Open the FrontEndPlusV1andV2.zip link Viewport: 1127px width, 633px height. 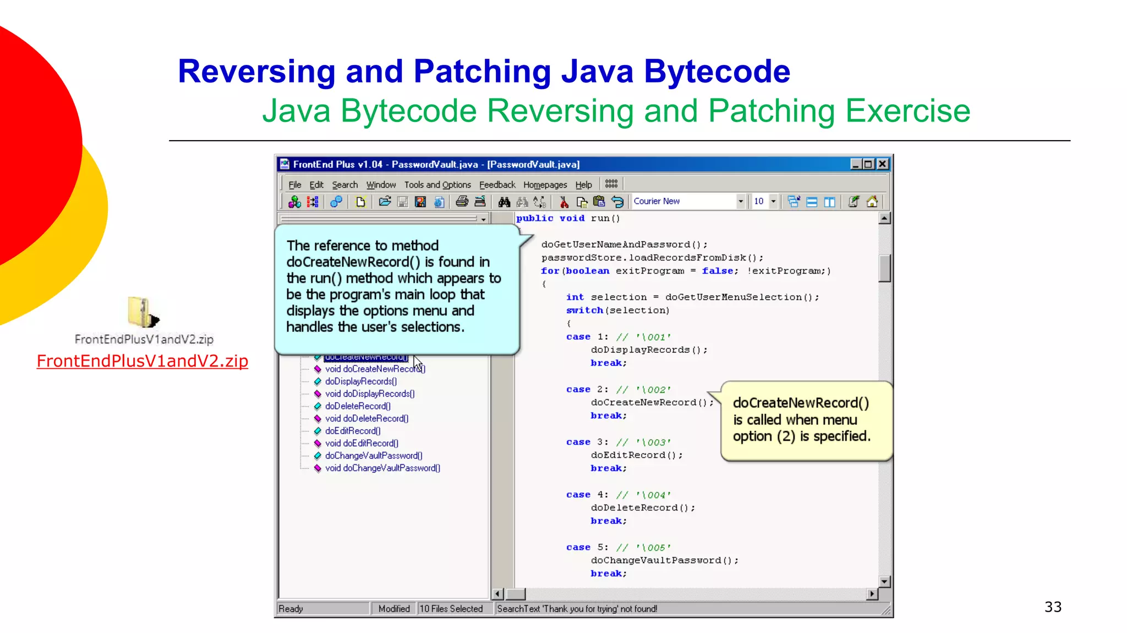(x=143, y=361)
